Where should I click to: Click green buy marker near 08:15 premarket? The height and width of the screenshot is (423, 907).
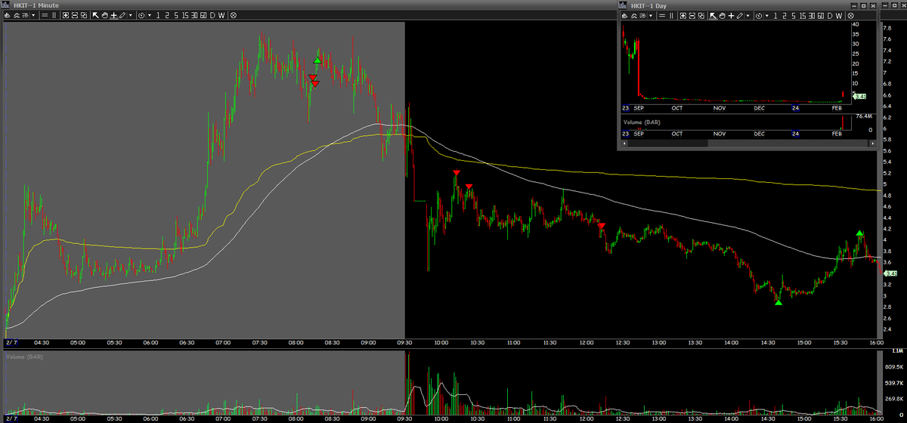[317, 60]
